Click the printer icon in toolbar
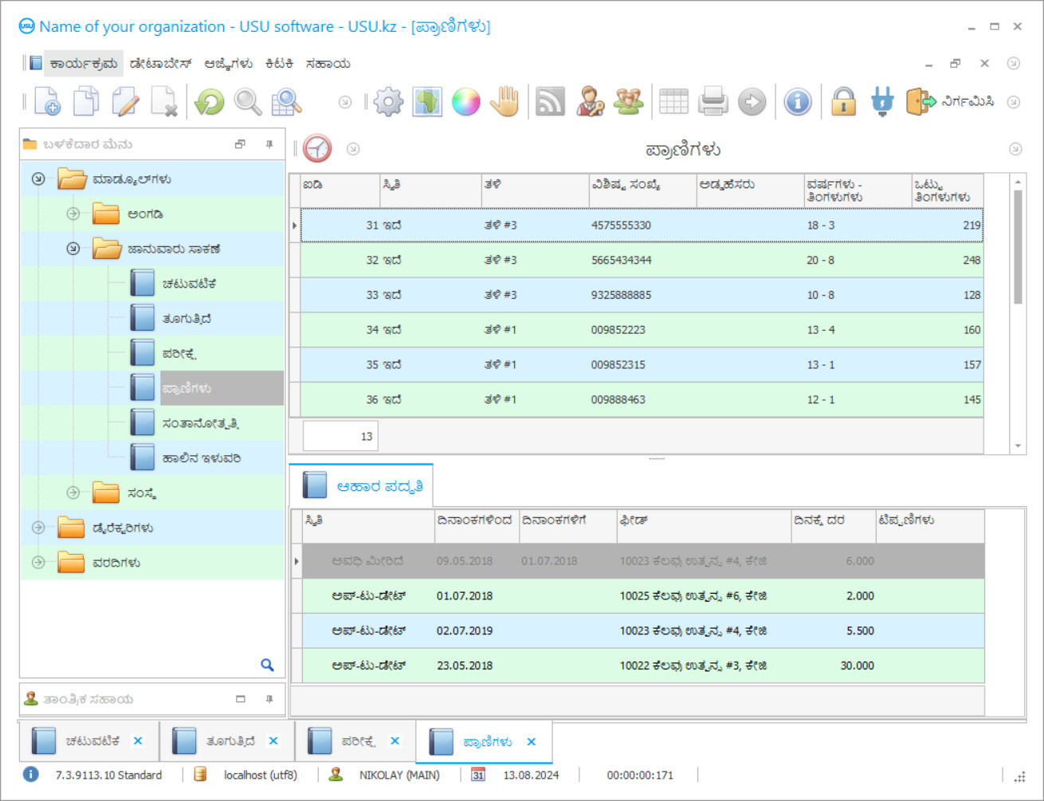 [712, 102]
